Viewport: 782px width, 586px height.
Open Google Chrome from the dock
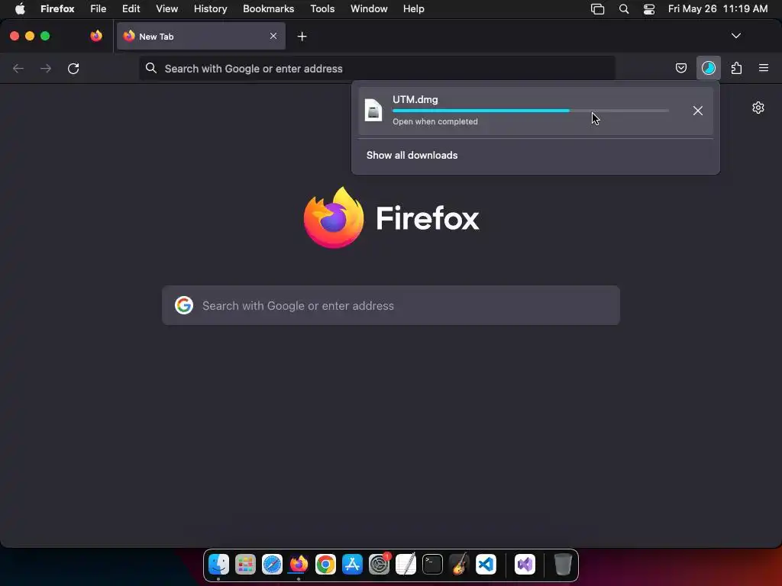tap(325, 565)
